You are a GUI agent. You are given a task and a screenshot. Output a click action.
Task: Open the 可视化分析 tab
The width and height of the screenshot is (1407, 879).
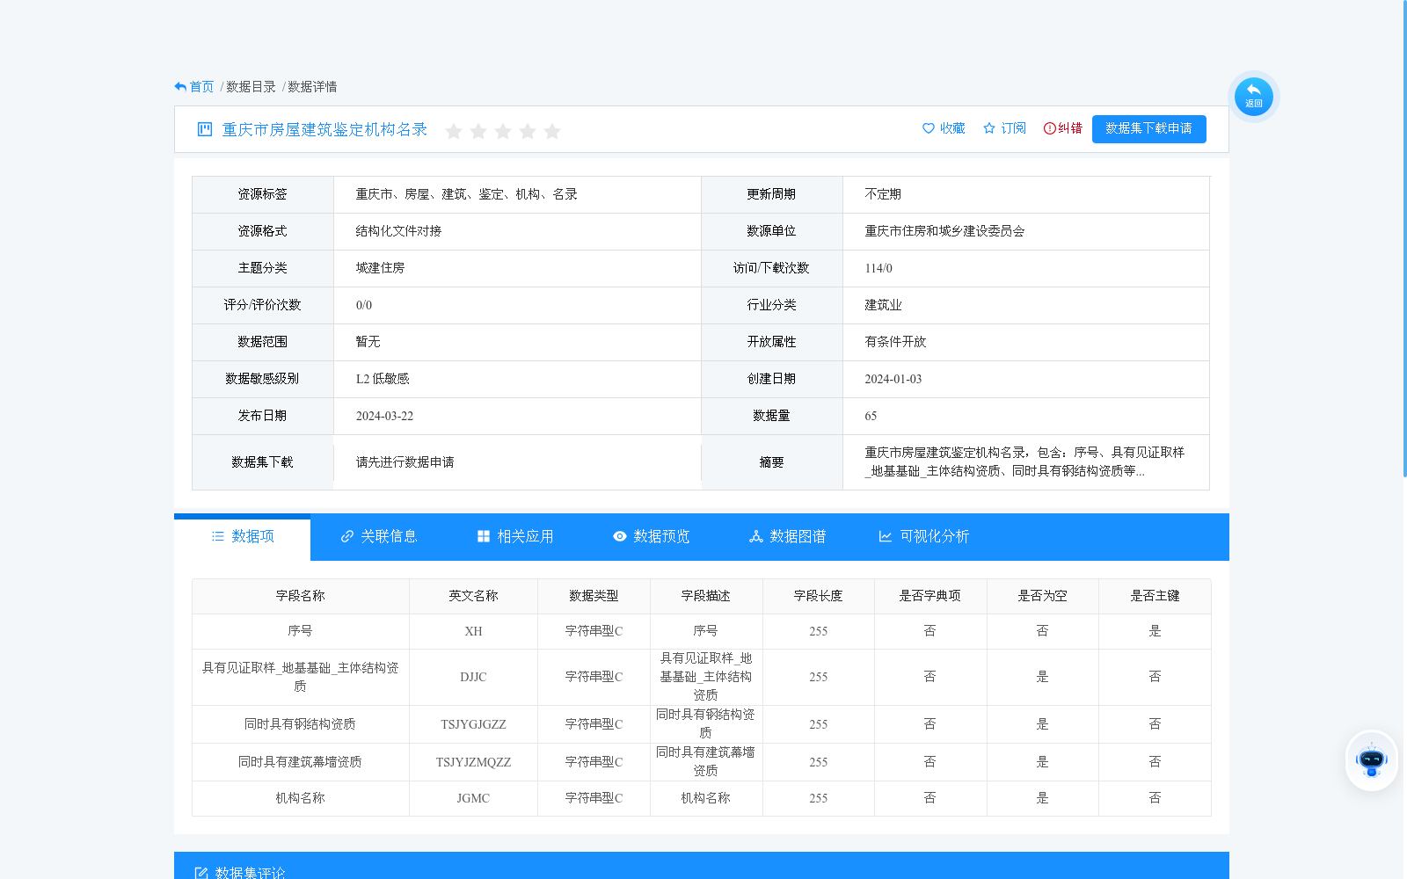[x=923, y=536]
